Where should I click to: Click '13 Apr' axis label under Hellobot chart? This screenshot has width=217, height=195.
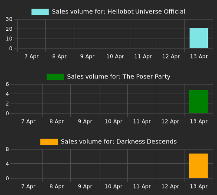click(x=199, y=56)
